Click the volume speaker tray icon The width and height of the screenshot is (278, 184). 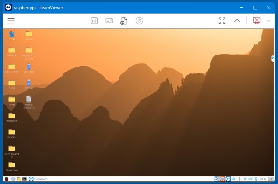pos(250,179)
